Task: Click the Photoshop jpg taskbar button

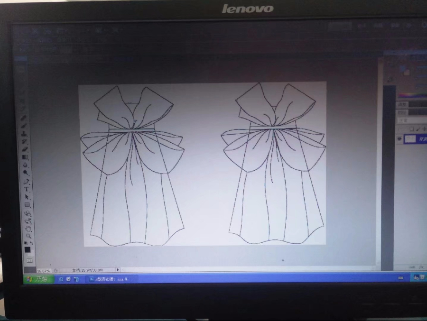Action: (x=109, y=279)
